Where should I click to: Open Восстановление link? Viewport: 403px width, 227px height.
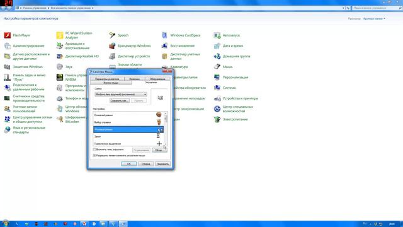coord(182,46)
